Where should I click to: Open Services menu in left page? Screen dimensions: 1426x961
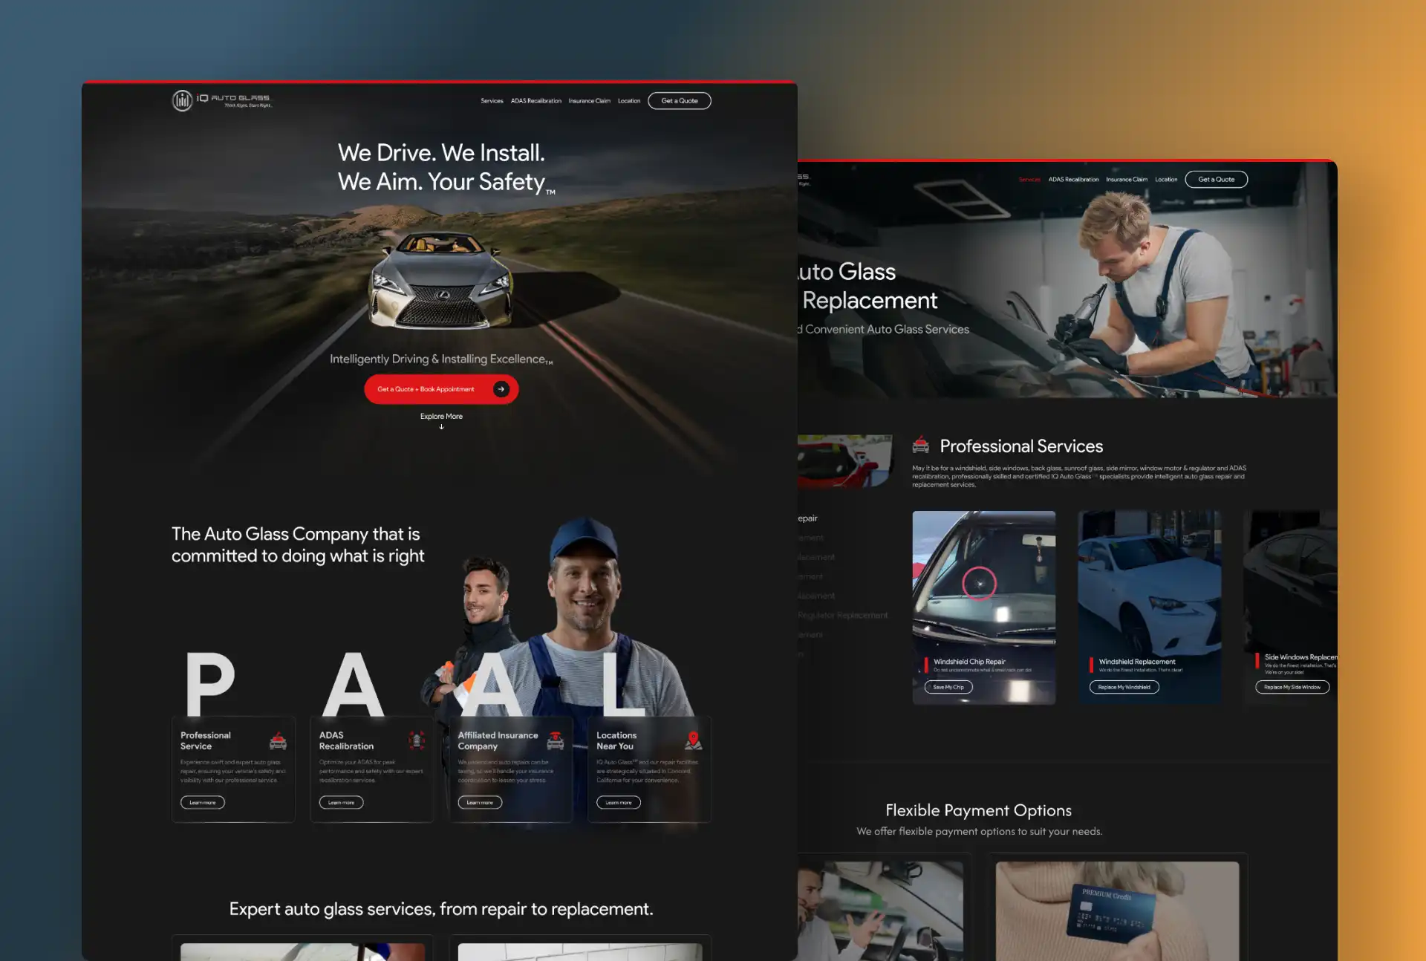pyautogui.click(x=492, y=101)
